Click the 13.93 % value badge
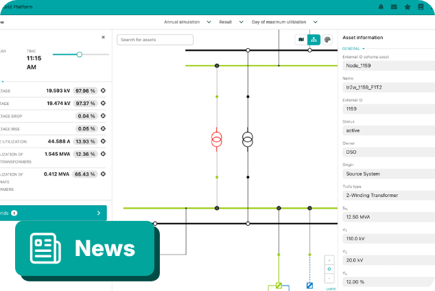Screen dimensions: 435x291 tap(85, 141)
